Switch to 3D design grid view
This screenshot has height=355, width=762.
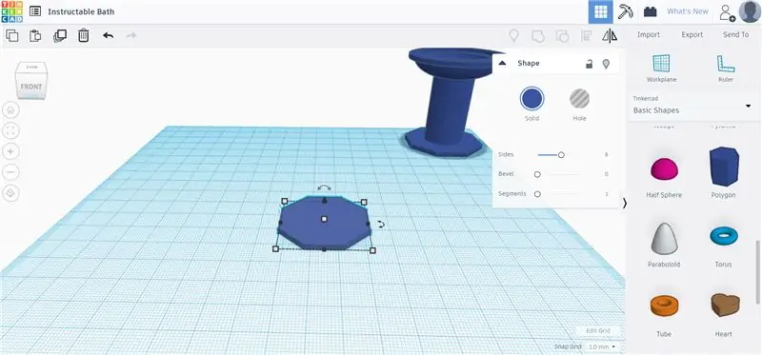click(x=601, y=11)
